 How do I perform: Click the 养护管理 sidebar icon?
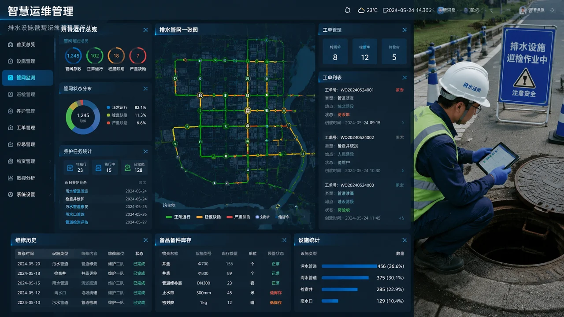pyautogui.click(x=11, y=111)
